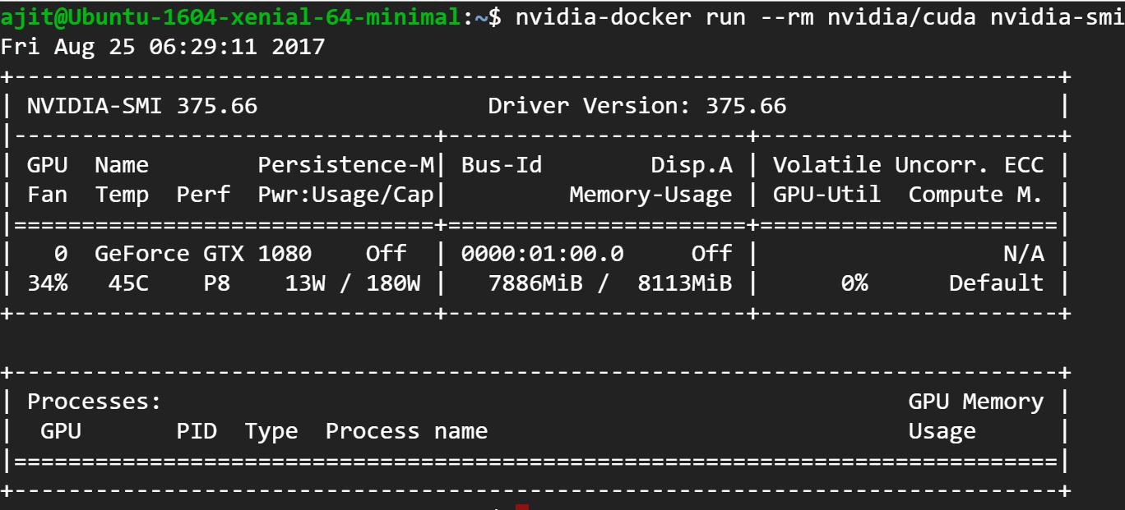Click the bus ID 0000:01:00.0
Image resolution: width=1125 pixels, height=510 pixels.
tap(542, 254)
